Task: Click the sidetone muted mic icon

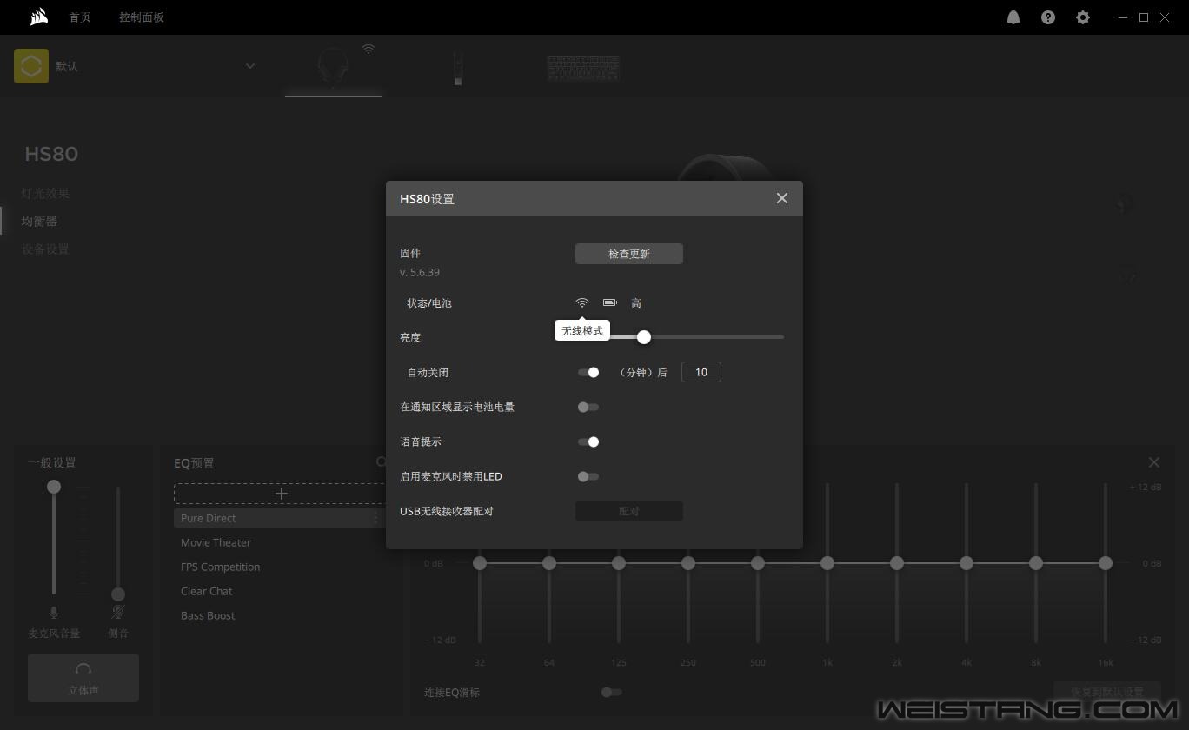Action: [x=118, y=613]
